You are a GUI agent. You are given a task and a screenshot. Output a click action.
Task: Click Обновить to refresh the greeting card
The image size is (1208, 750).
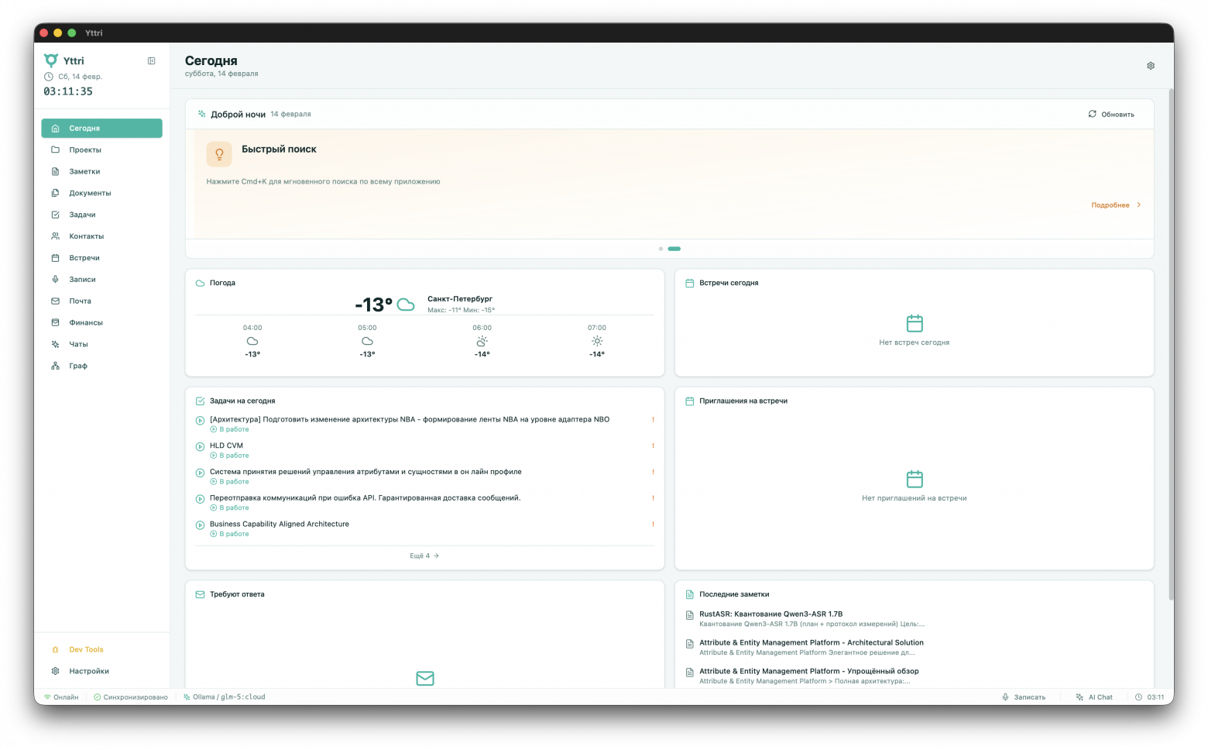pyautogui.click(x=1112, y=114)
